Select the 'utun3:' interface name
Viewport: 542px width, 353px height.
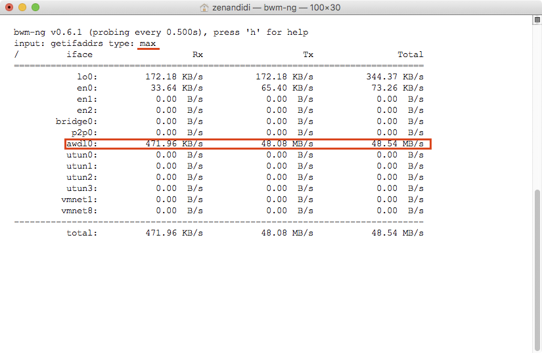click(82, 188)
